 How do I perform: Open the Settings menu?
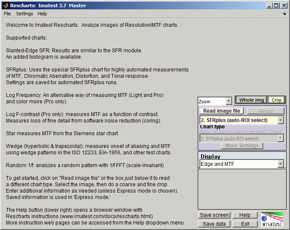coord(25,14)
